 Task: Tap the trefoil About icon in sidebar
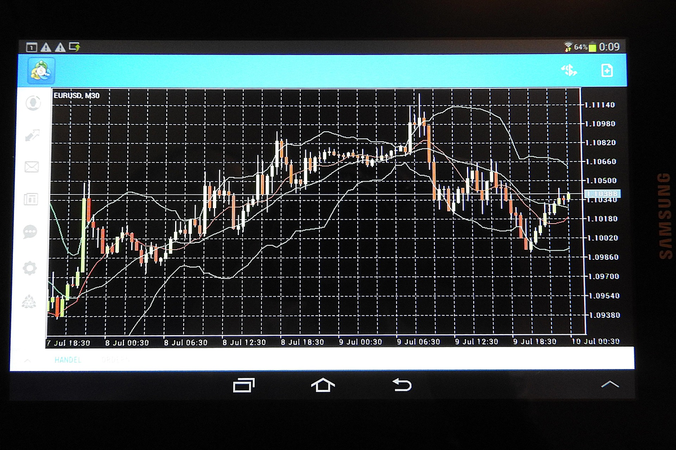[x=29, y=302]
